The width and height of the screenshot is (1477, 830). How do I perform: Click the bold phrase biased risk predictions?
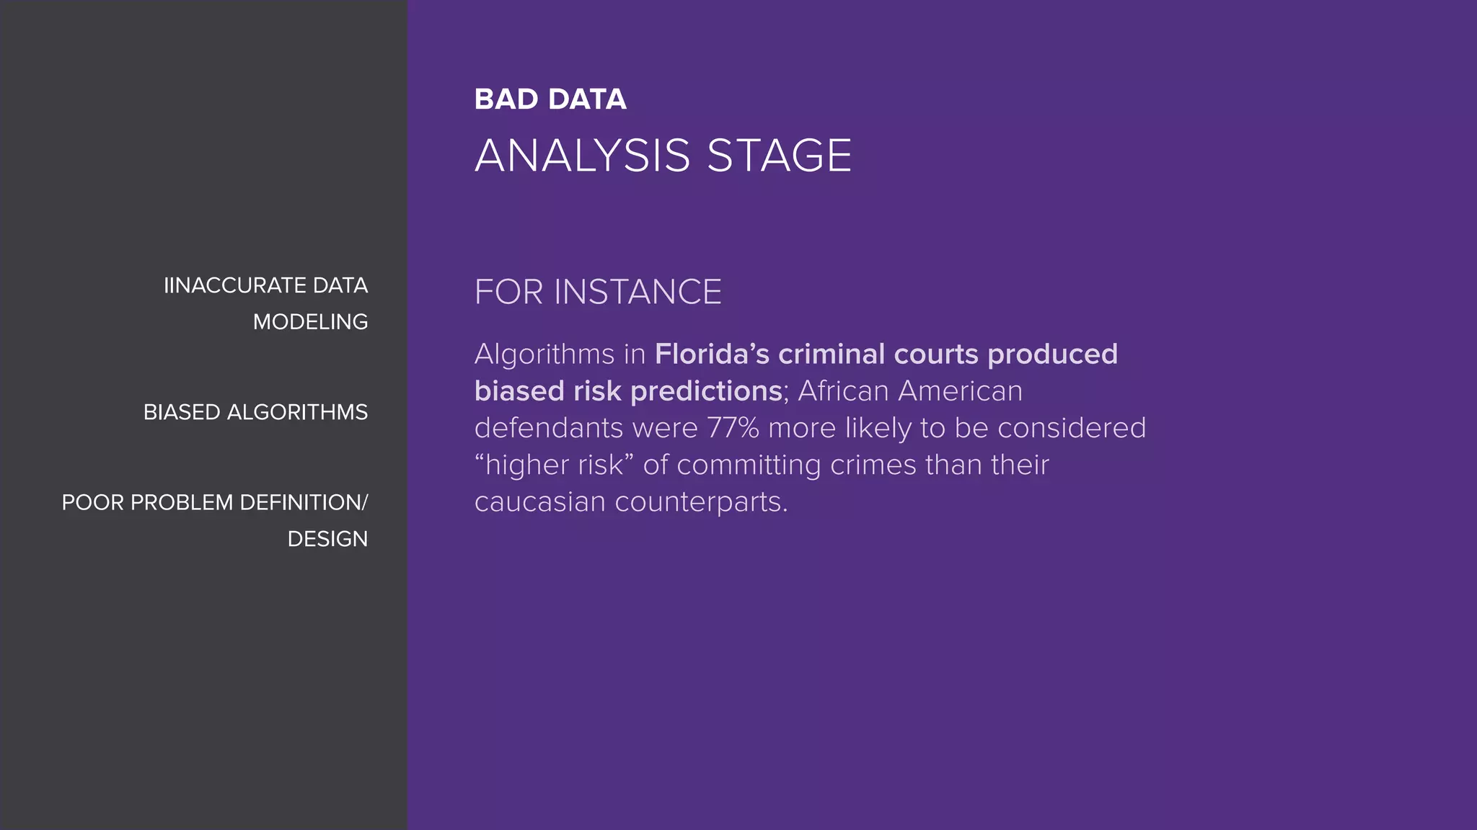(628, 391)
